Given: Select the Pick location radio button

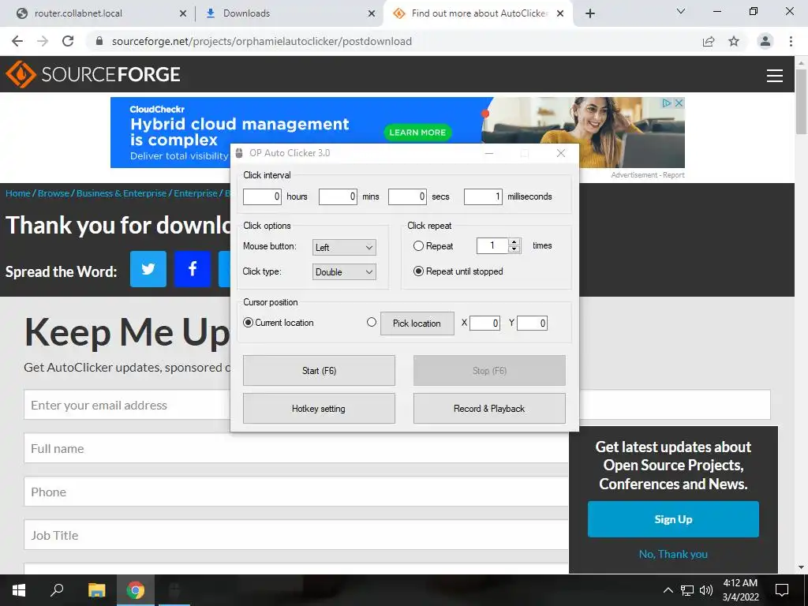Looking at the screenshot, I should coord(372,322).
